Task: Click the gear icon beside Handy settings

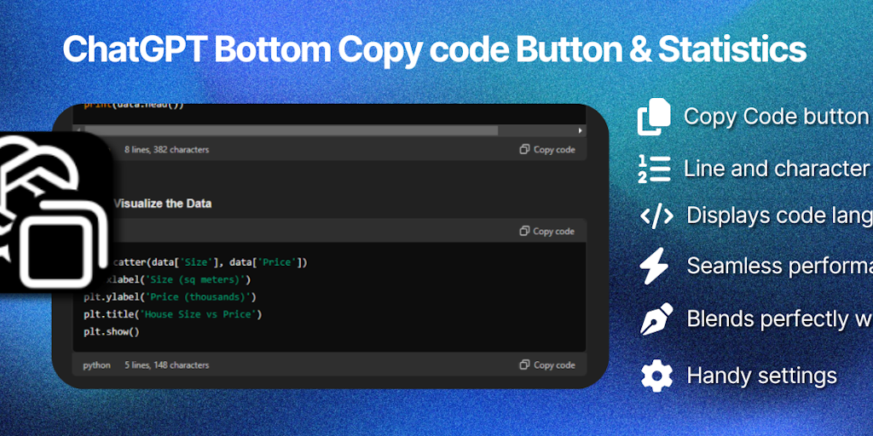Action: pos(656,376)
